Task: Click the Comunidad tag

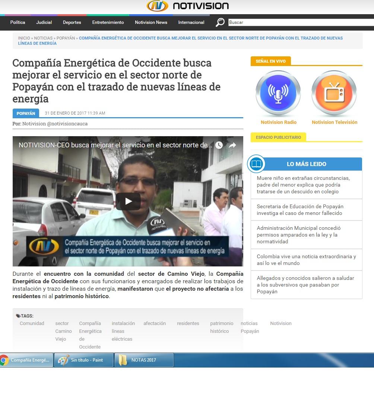Action: coord(32,323)
